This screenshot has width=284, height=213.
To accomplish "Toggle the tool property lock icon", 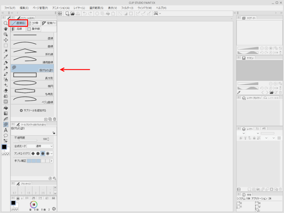I will click(x=54, y=133).
